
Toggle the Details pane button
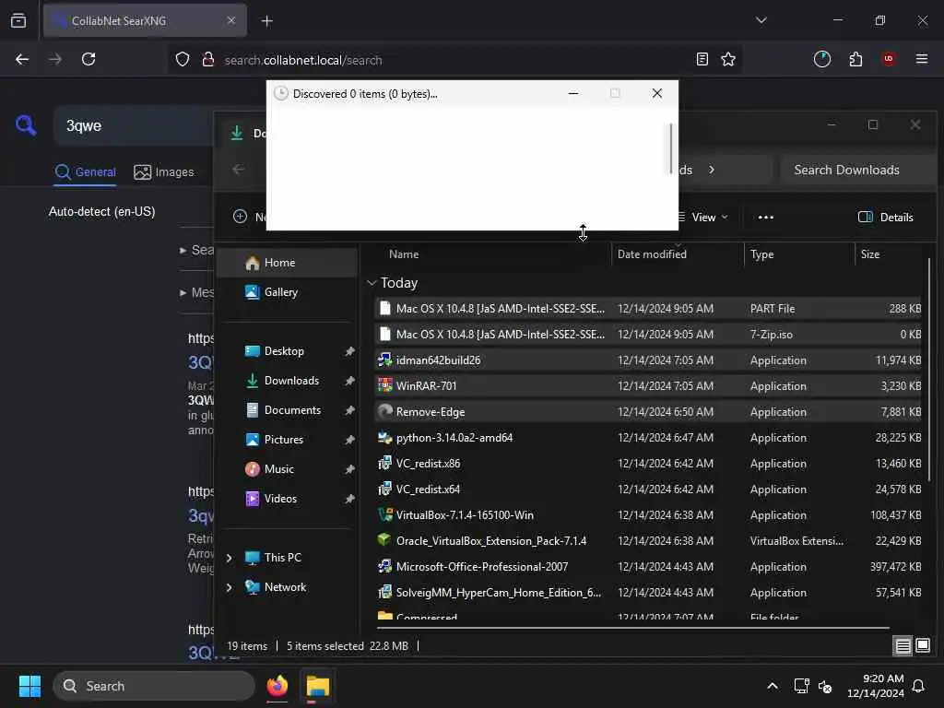tap(885, 218)
